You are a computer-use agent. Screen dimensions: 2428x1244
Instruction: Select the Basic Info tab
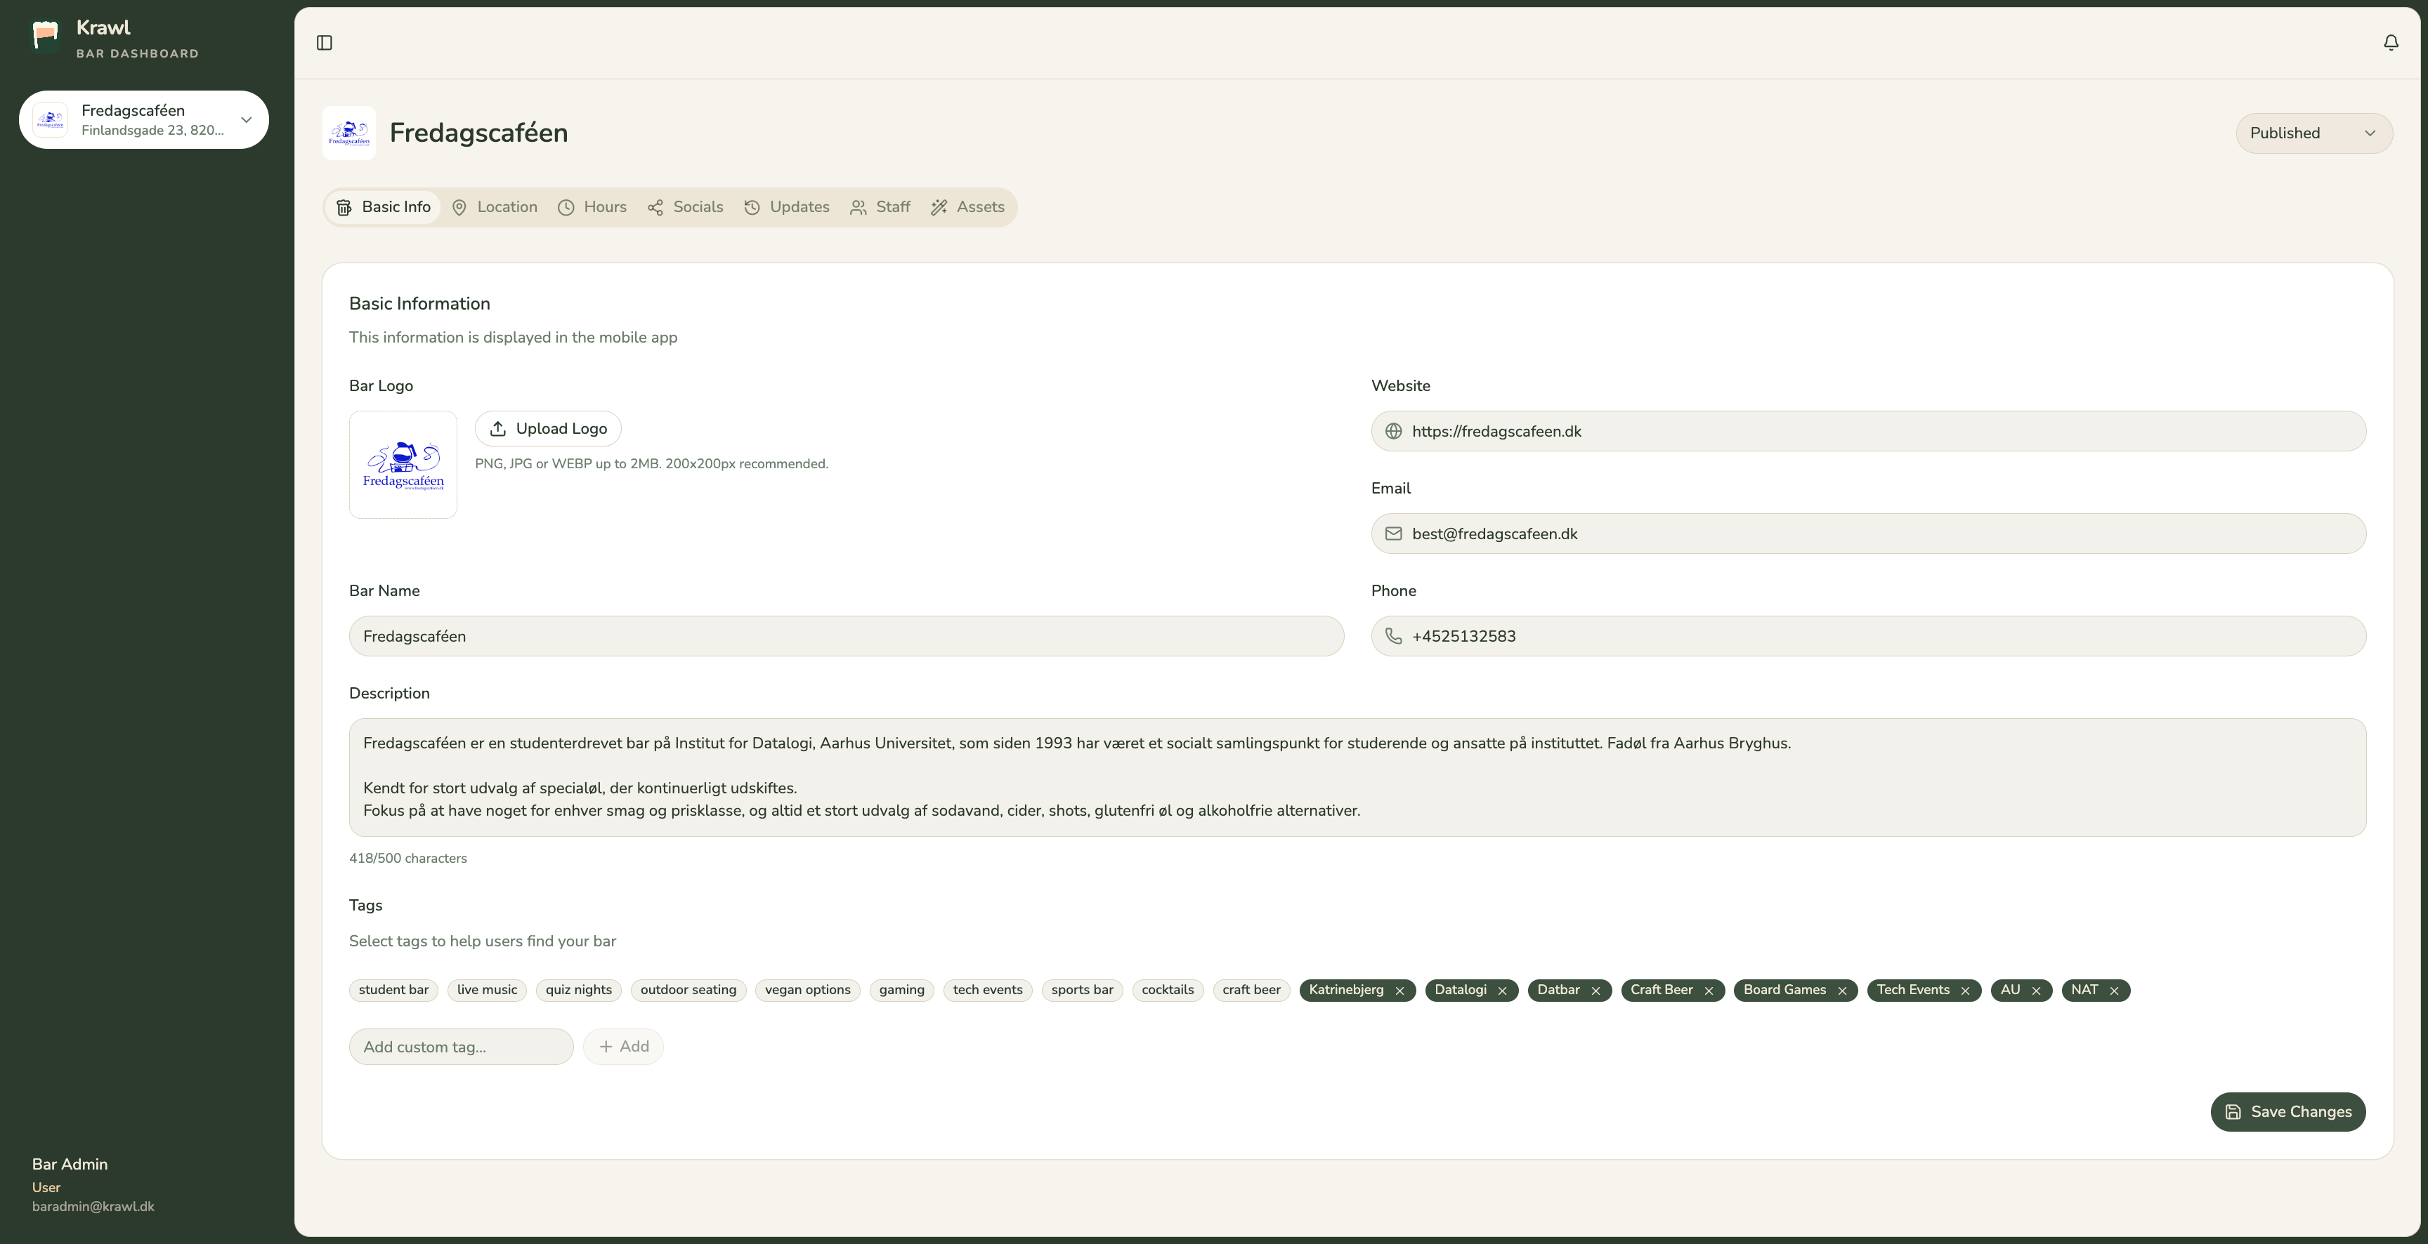point(384,207)
